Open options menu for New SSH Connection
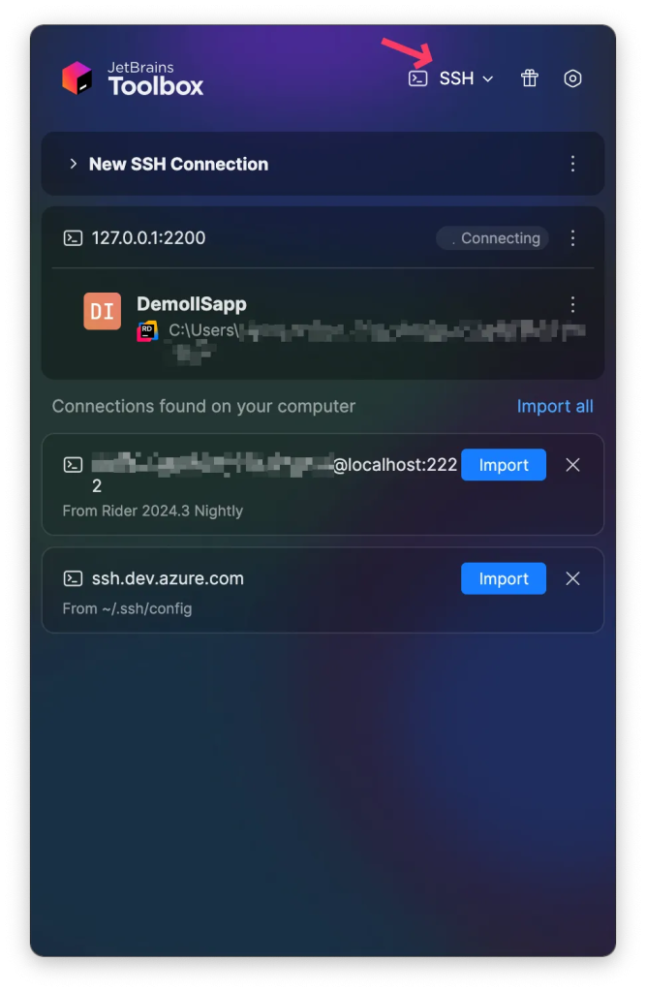Viewport: 646px width, 992px height. [572, 164]
